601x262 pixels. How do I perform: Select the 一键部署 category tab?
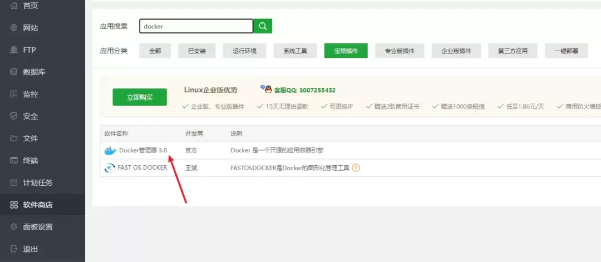(x=566, y=51)
